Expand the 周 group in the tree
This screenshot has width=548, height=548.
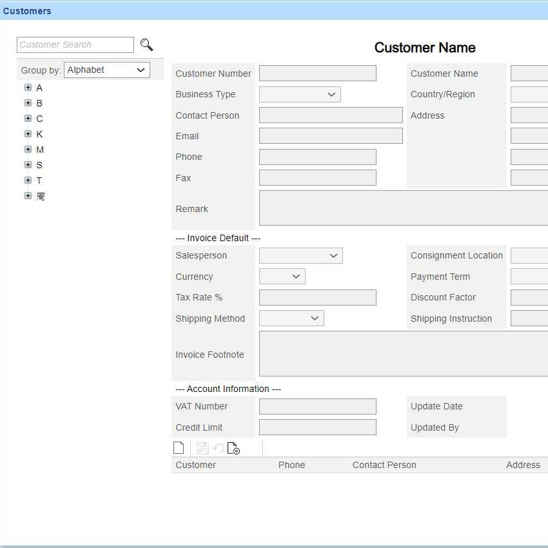click(28, 196)
